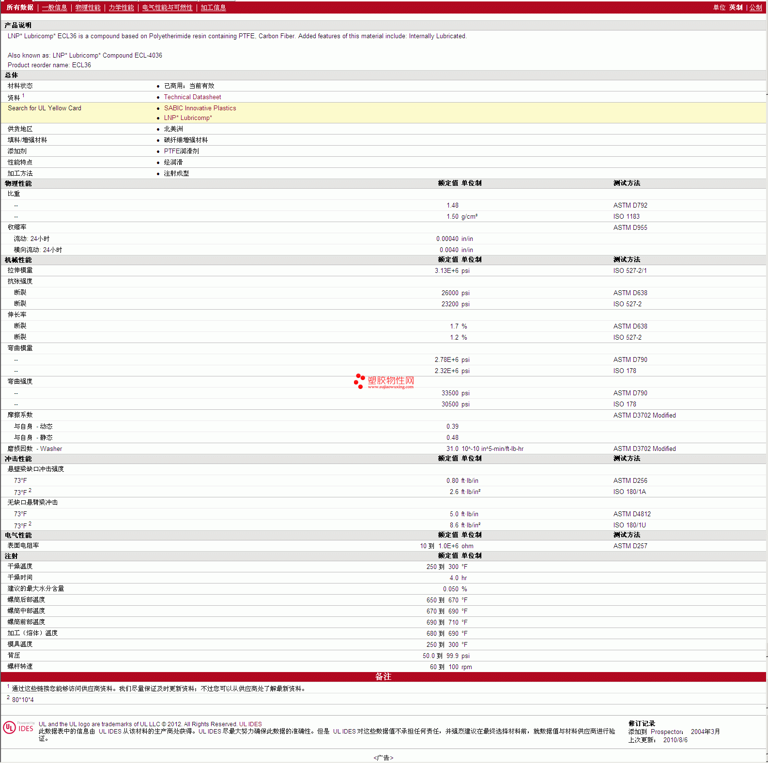The width and height of the screenshot is (768, 763).
Task: Click footnote 1 superscript beside 资料
Action: [x=23, y=96]
